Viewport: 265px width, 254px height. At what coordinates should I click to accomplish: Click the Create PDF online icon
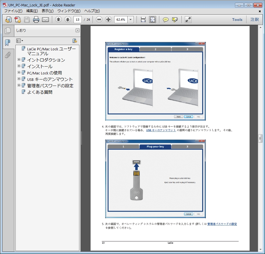click(x=8, y=20)
